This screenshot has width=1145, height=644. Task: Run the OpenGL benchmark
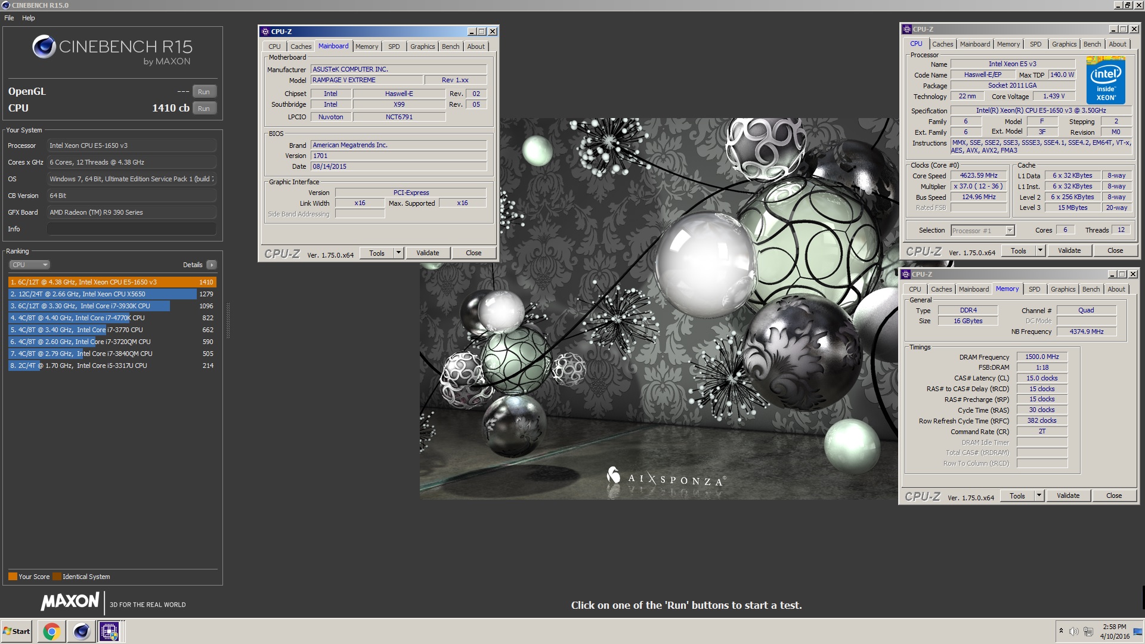(204, 92)
